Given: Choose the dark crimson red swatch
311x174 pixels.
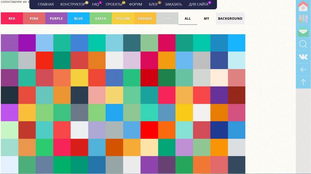Looking at the screenshot, I should (x=149, y=78).
